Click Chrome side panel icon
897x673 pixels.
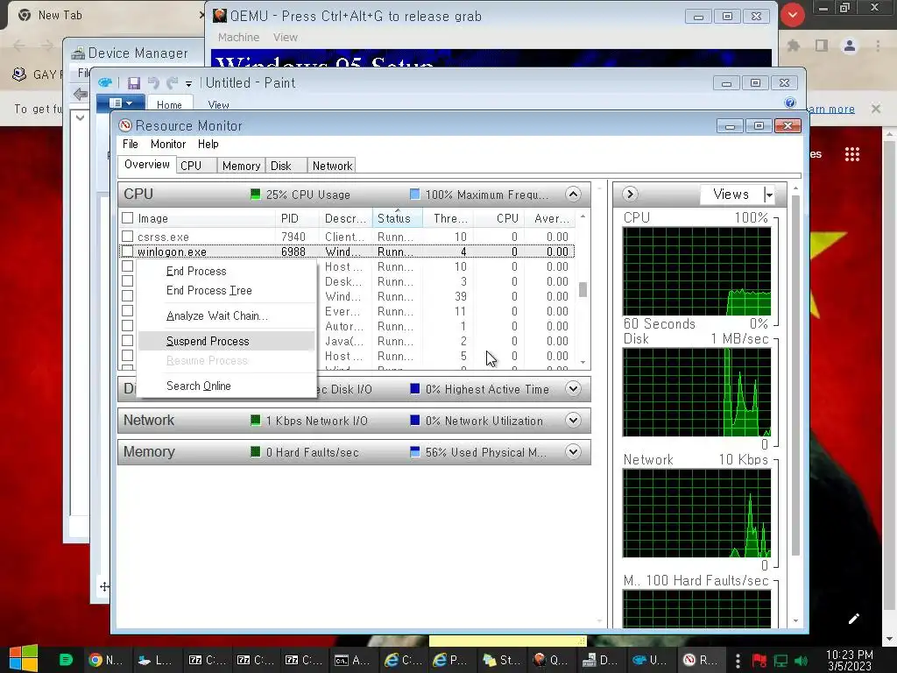pyautogui.click(x=822, y=46)
